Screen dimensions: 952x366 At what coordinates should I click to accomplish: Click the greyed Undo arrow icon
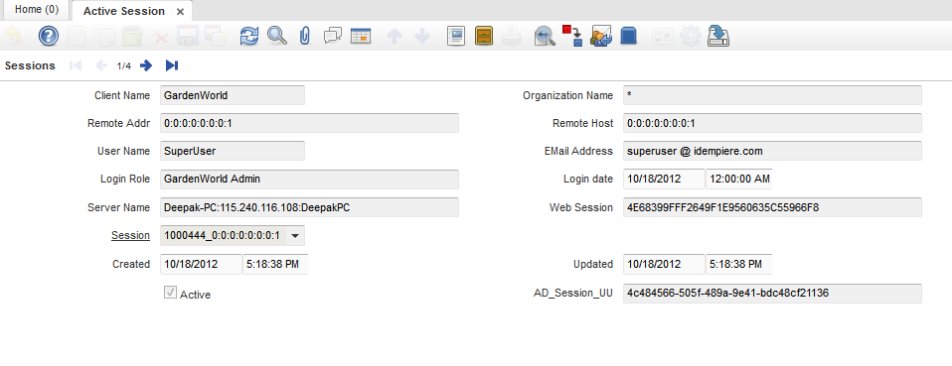(13, 37)
